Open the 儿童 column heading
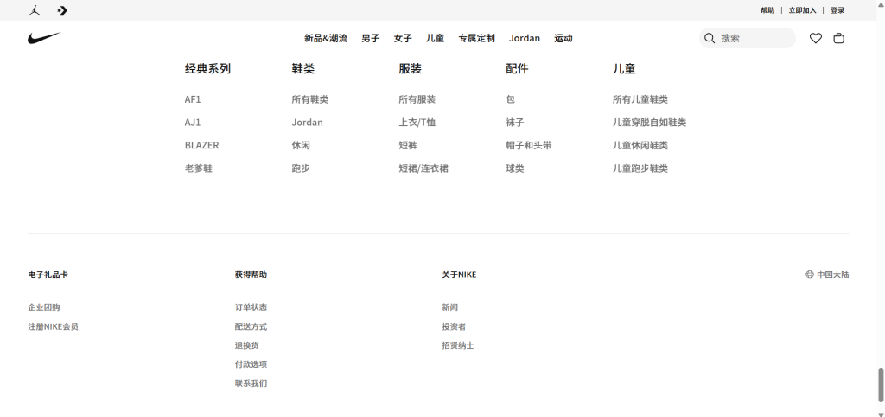The width and height of the screenshot is (885, 417). [624, 68]
